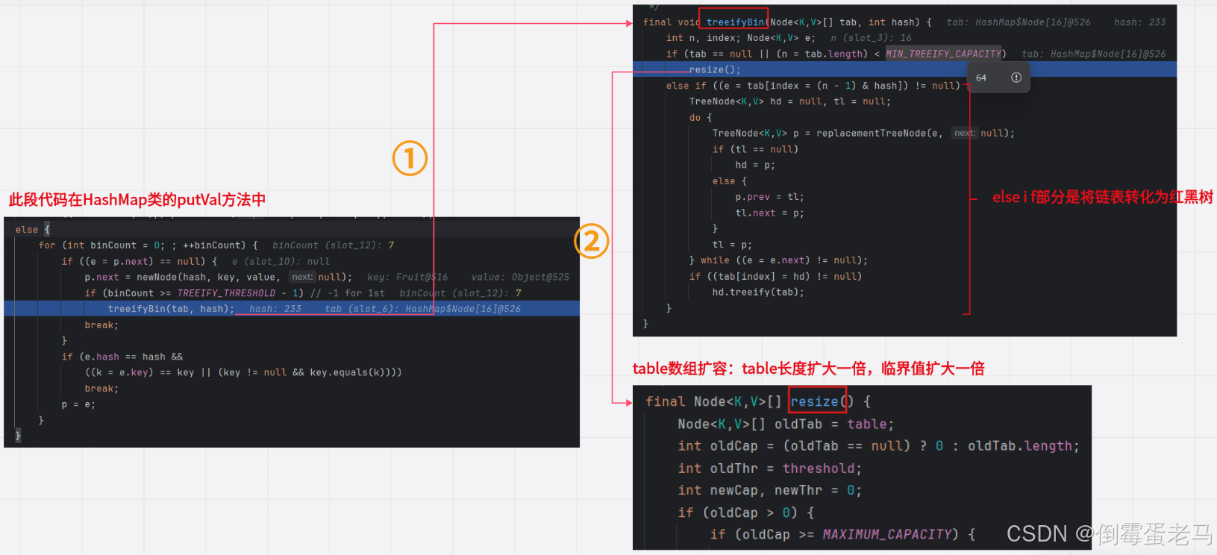This screenshot has height=555, width=1217.
Task: Click the hd.treeify(tab); call
Action: [758, 292]
